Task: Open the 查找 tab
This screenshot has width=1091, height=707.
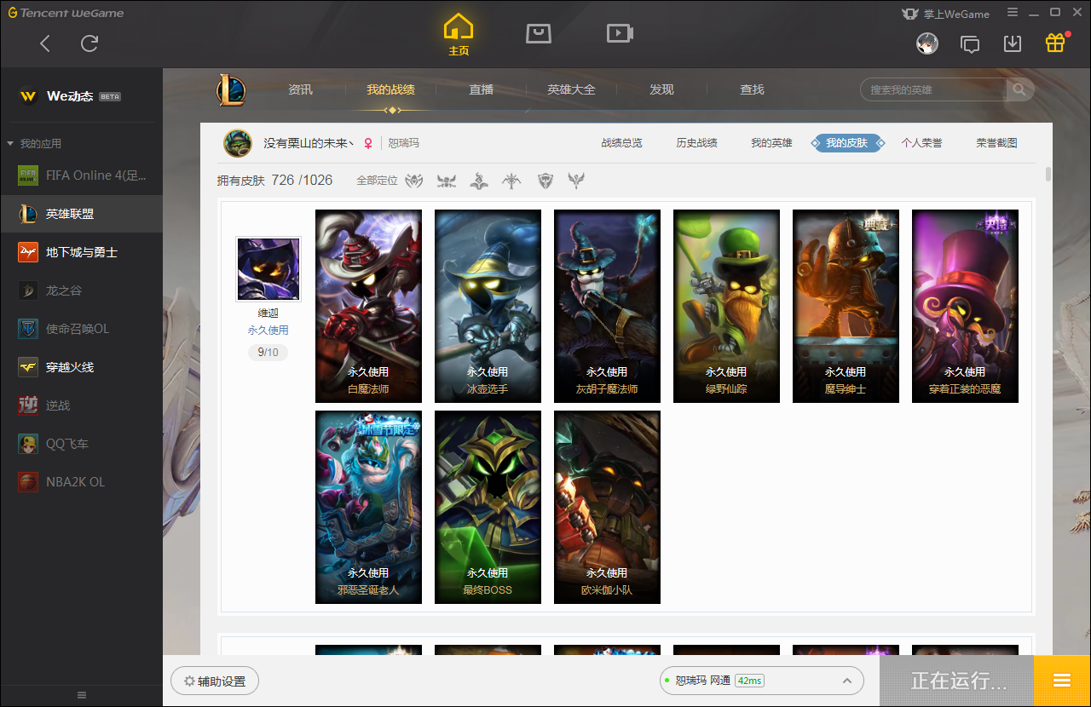Action: (752, 89)
